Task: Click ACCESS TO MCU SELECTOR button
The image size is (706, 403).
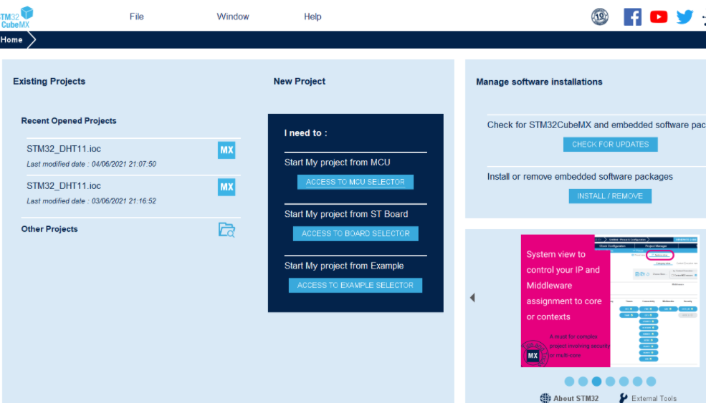Action: 356,182
